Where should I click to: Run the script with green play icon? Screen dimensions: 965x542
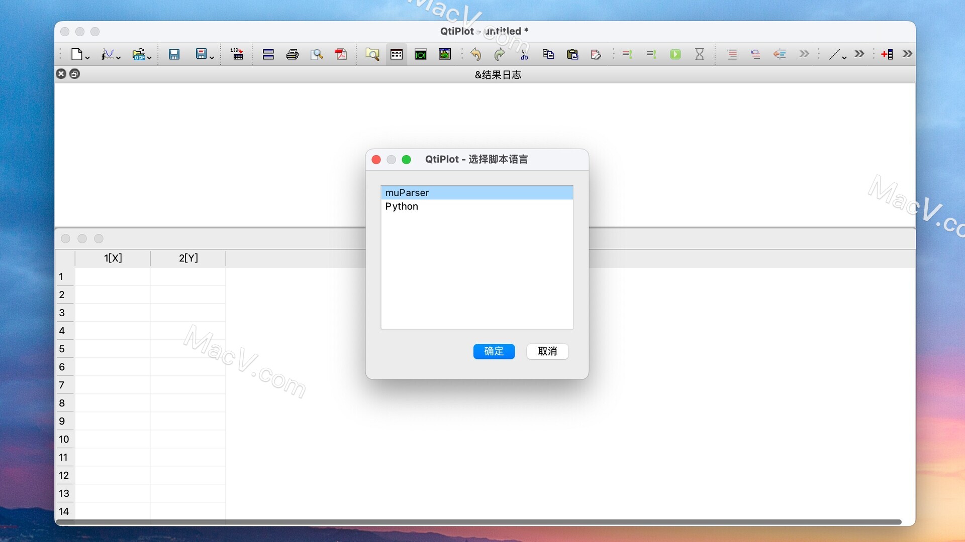click(x=675, y=54)
